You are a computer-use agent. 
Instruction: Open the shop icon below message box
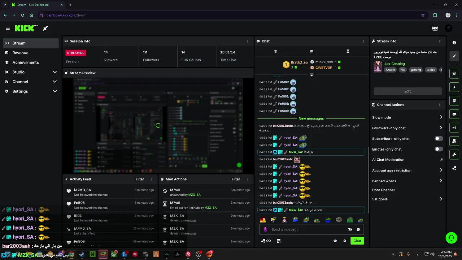click(x=279, y=241)
